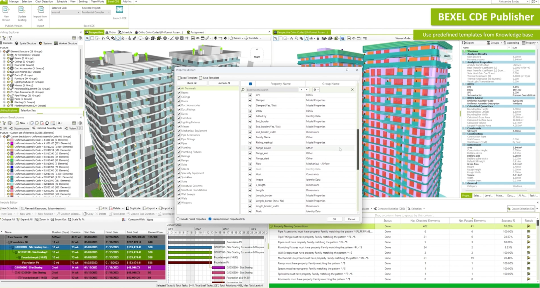
Task: Click Zoom Out in Schedule Editor
Action: pyautogui.click(x=58, y=219)
